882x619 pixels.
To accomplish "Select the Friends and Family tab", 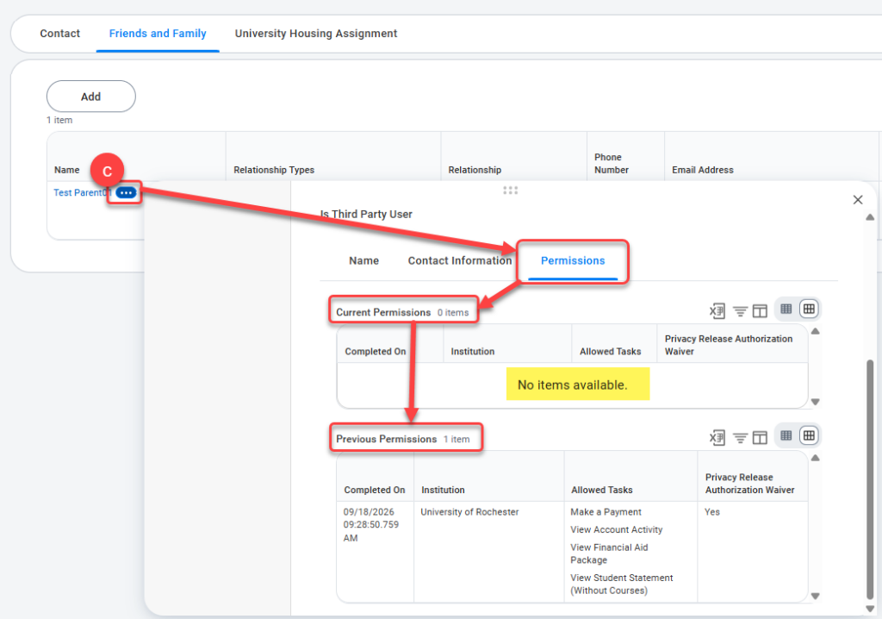I will (x=158, y=34).
